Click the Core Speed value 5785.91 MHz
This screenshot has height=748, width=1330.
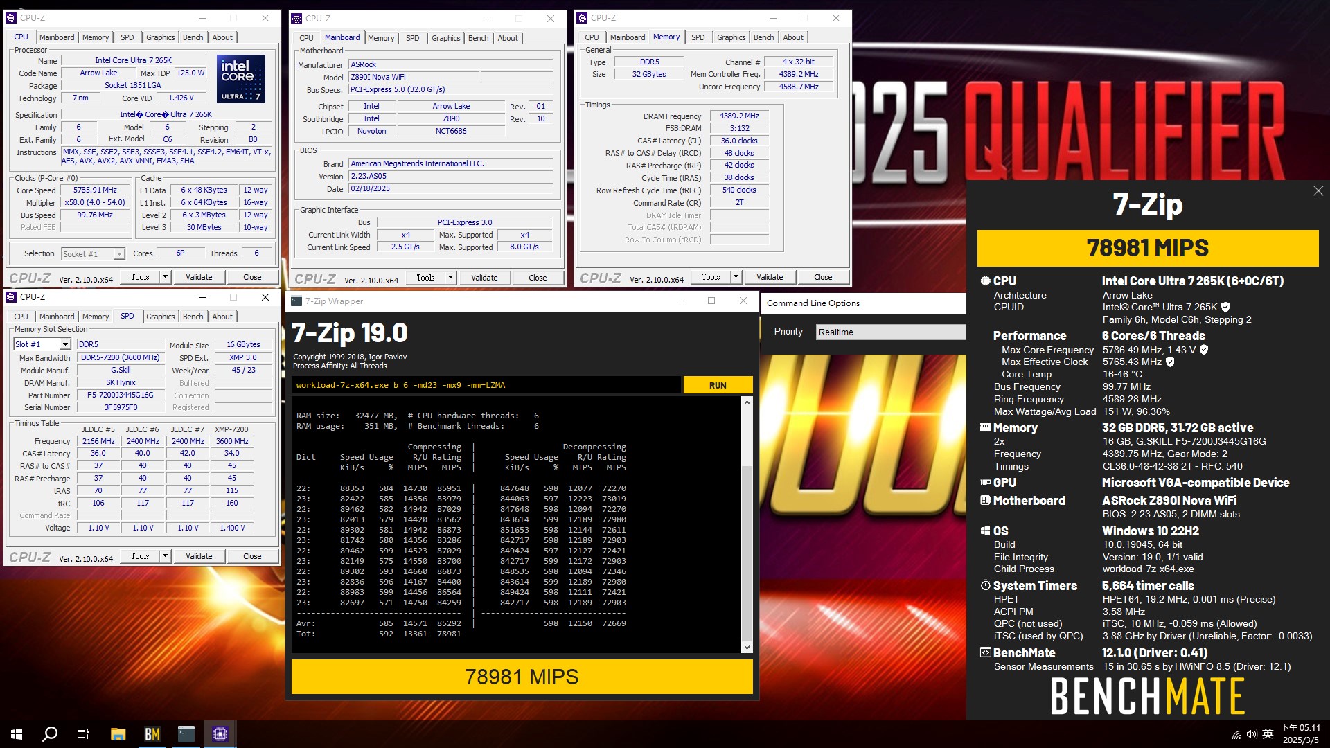coord(96,190)
